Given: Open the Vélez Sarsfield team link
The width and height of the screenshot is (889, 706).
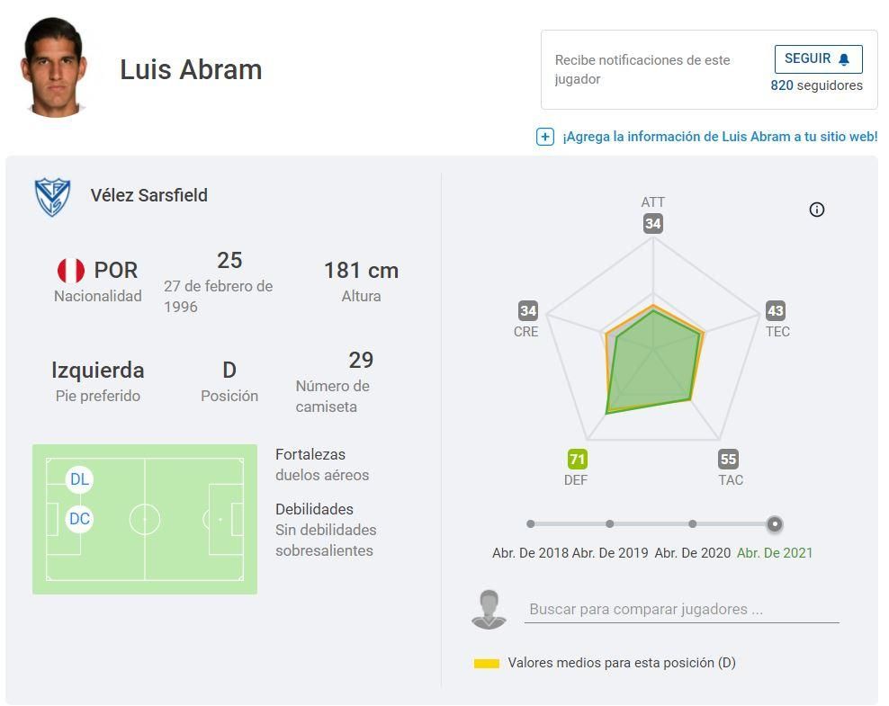Looking at the screenshot, I should pos(148,195).
